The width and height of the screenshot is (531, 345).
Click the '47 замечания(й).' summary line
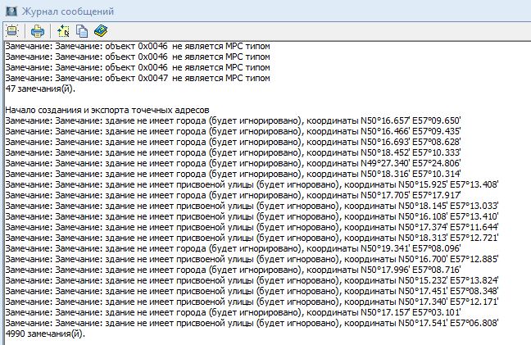point(39,89)
